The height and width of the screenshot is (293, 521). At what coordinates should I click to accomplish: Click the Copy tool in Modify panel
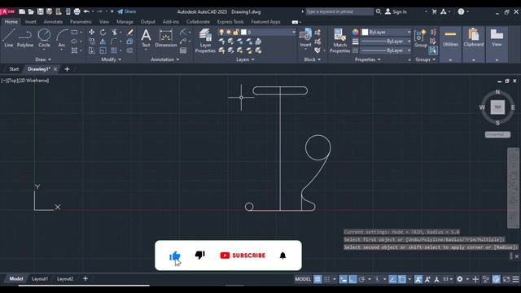91,42
